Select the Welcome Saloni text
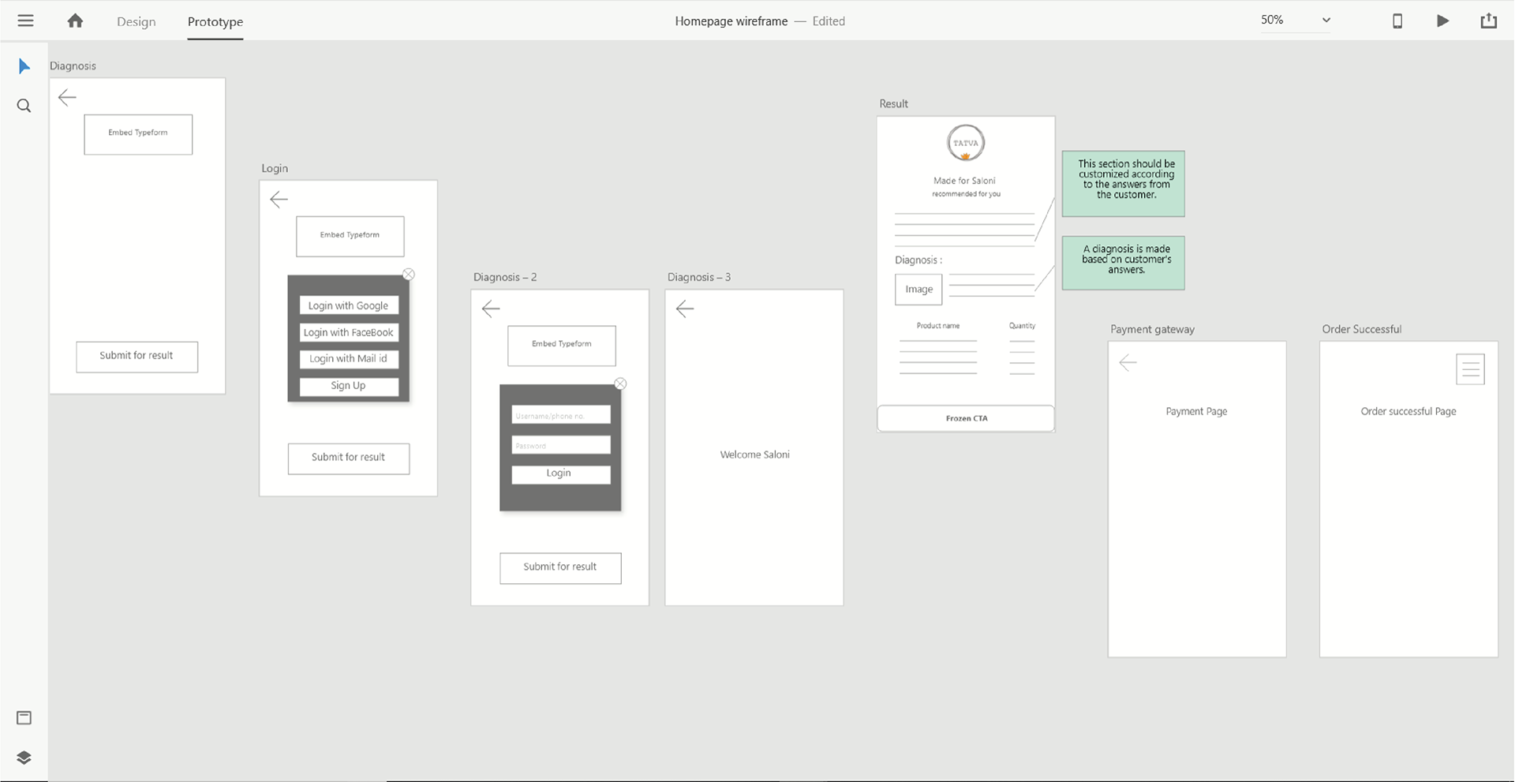Viewport: 1515px width, 782px height. [x=755, y=455]
